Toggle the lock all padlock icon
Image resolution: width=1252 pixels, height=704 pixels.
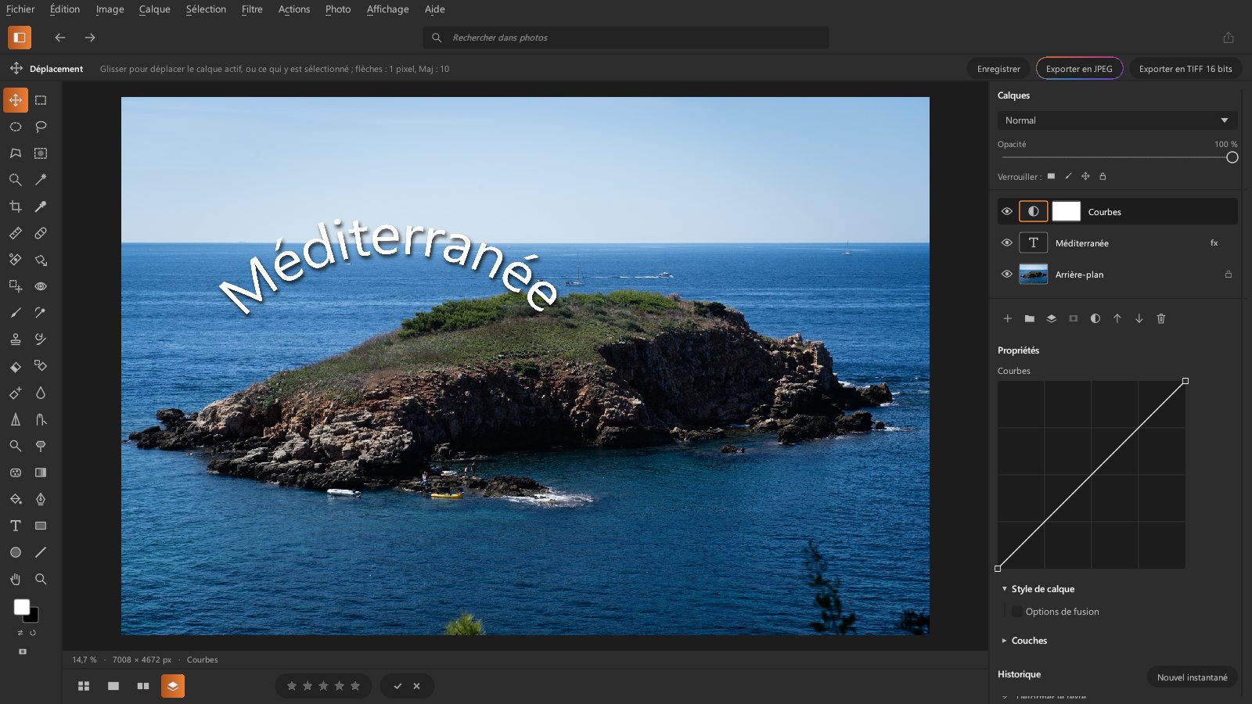1103,176
